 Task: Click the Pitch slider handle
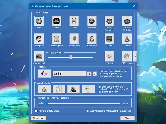pos(70,57)
